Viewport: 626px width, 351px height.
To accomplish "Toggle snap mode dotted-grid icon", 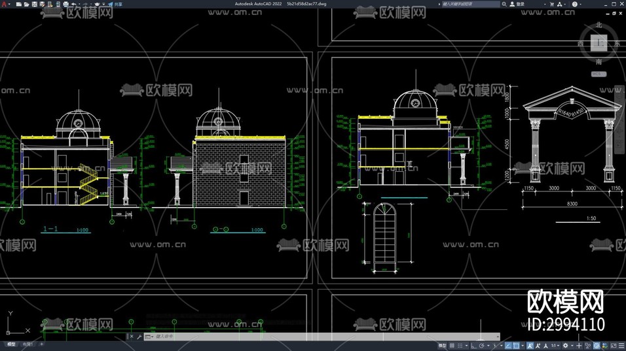I will pyautogui.click(x=460, y=346).
